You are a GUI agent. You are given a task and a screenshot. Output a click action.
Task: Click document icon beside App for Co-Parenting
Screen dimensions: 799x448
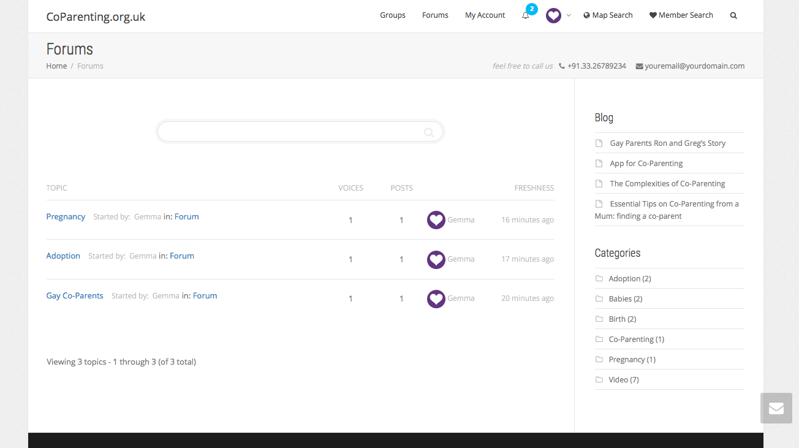[599, 164]
